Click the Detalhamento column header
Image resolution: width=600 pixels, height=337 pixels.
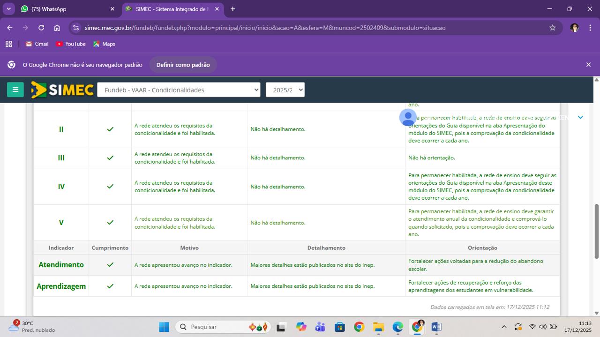[326, 247]
